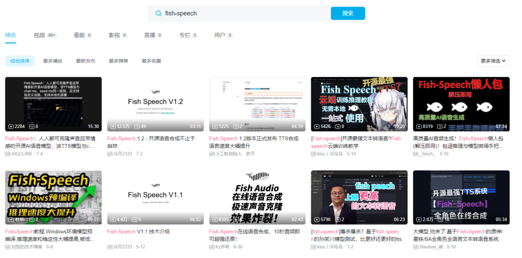Open Fish Speech V1.1 video thumbnail
The height and width of the screenshot is (258, 522).
point(156,198)
